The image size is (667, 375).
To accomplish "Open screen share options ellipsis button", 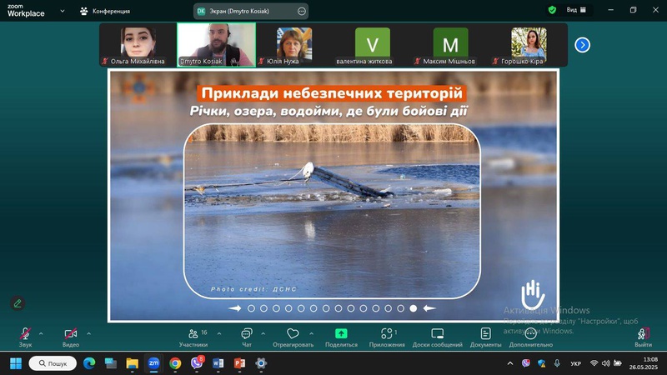I will 302,11.
